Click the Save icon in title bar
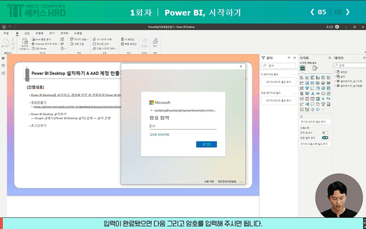 [4, 27]
